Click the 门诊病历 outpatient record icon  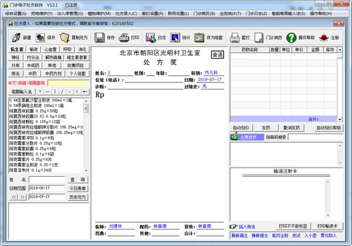click(259, 37)
